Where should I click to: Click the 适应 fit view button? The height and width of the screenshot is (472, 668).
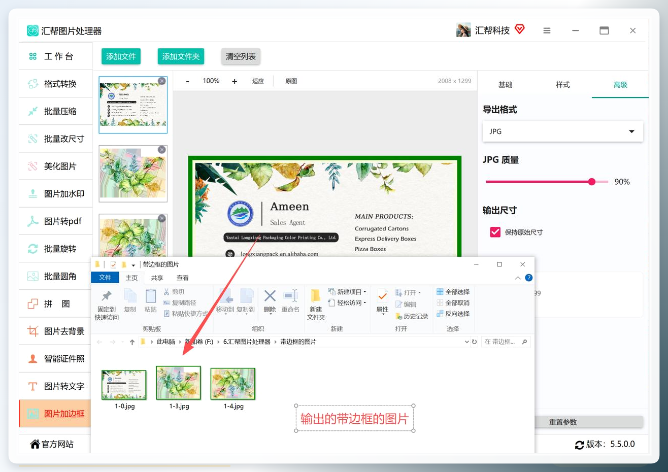click(x=258, y=81)
